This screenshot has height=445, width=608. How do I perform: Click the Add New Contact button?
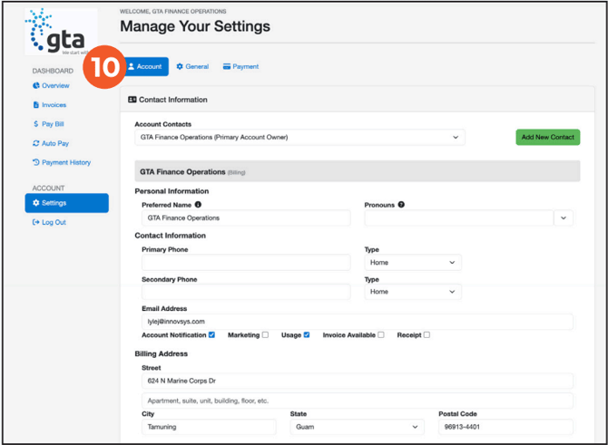click(548, 137)
